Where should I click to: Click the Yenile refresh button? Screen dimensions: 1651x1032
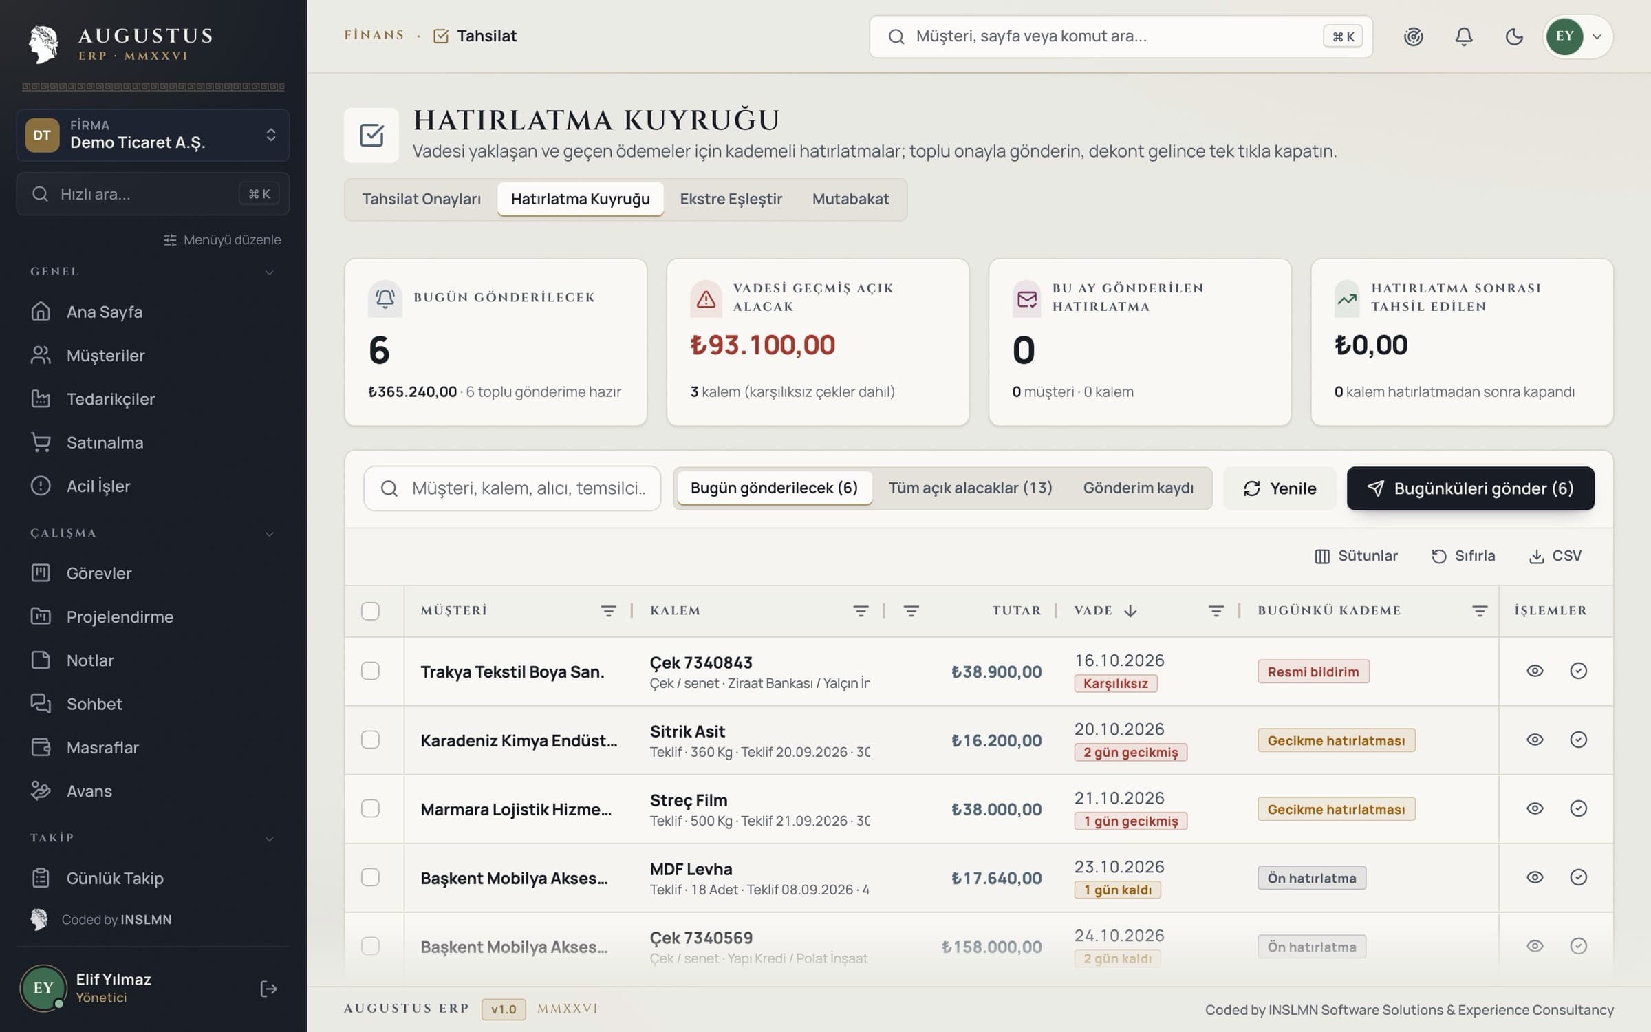1280,488
